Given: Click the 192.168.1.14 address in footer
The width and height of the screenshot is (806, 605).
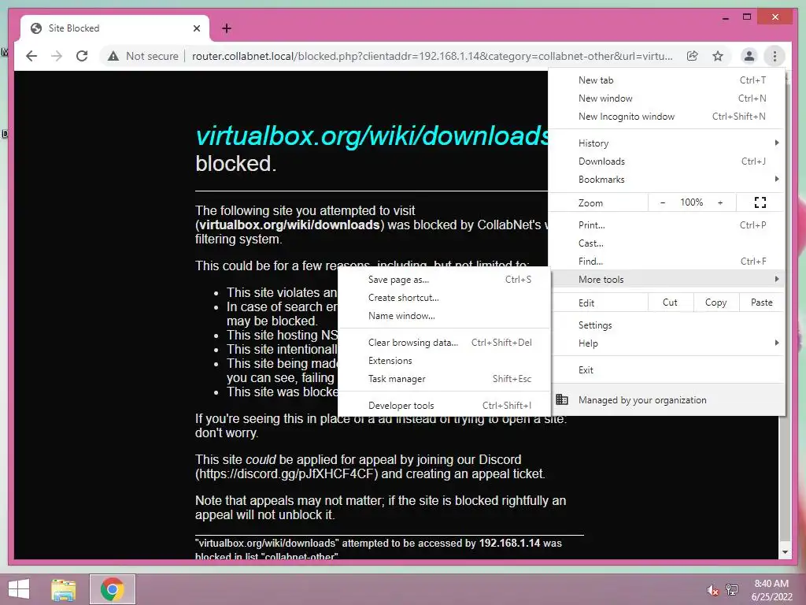Looking at the screenshot, I should pos(509,544).
